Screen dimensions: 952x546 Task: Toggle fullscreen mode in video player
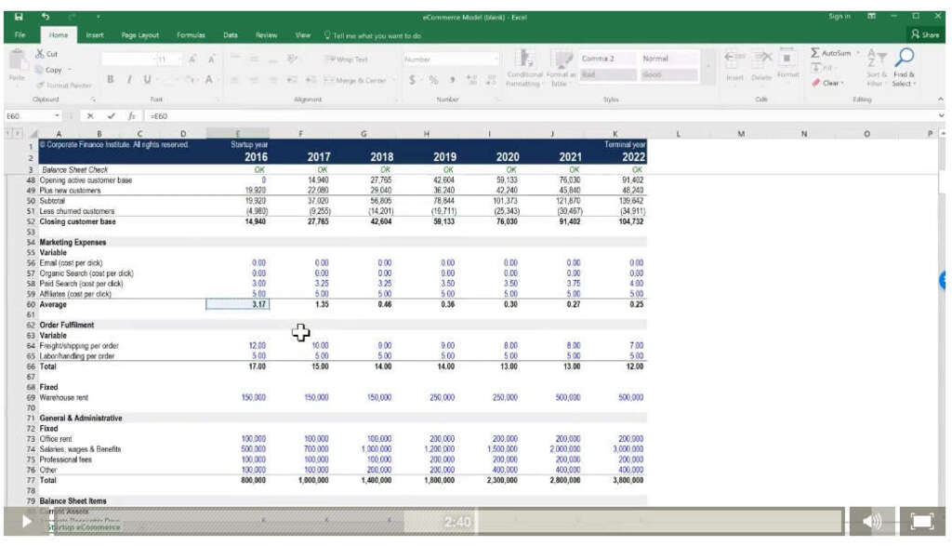(921, 522)
